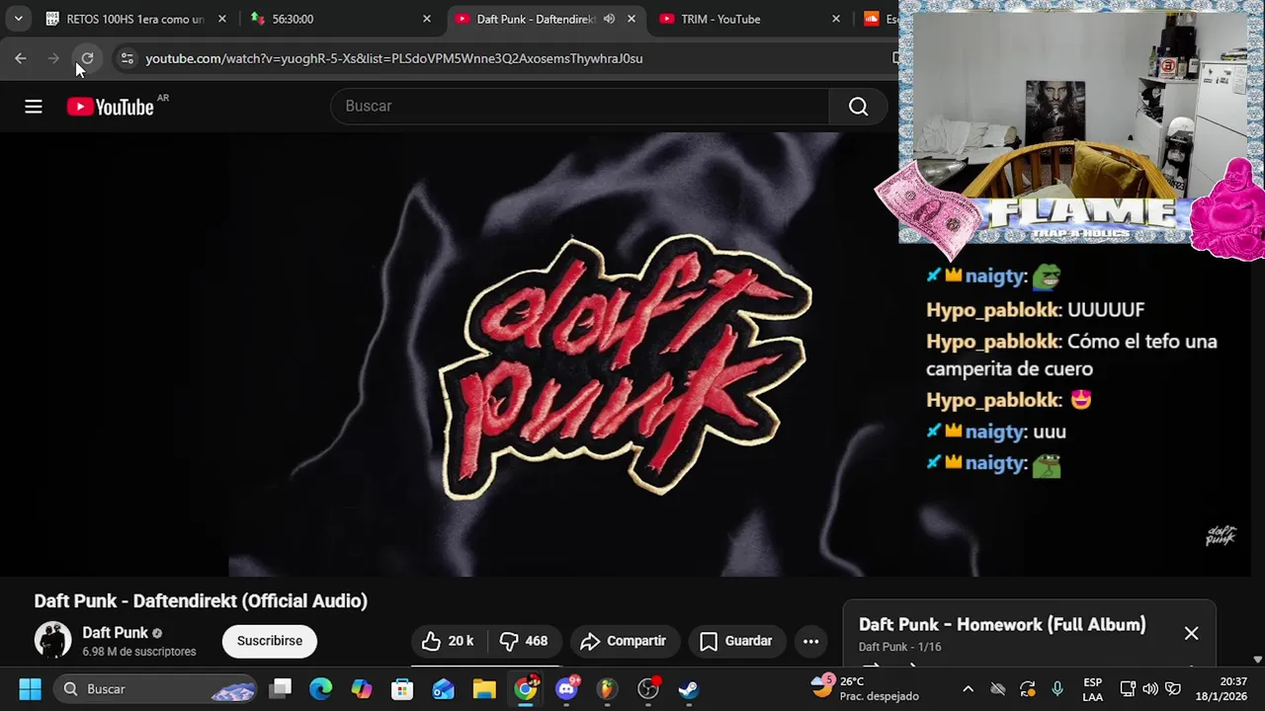Open OBS Studio from the taskbar
The width and height of the screenshot is (1265, 711).
coord(648,689)
